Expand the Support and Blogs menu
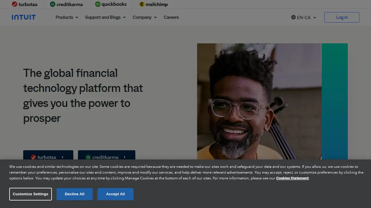371x208 pixels. click(106, 17)
